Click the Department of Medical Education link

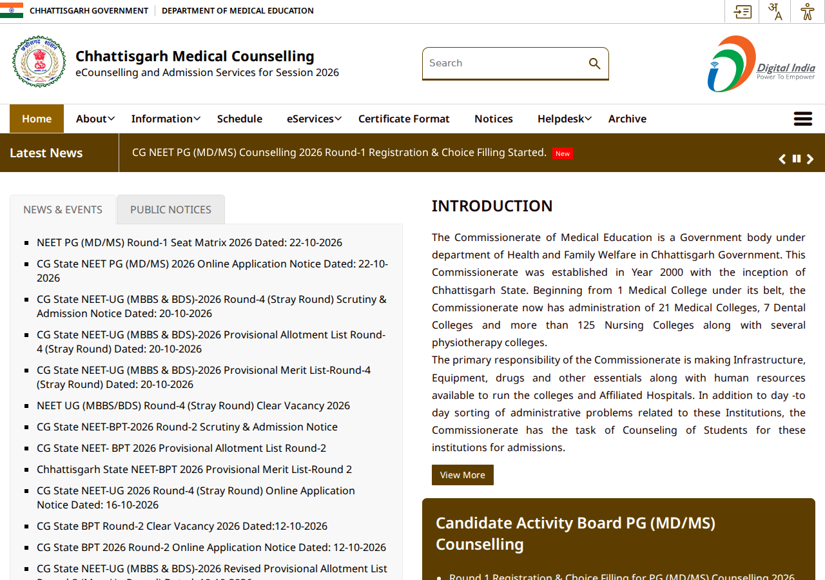pos(238,11)
